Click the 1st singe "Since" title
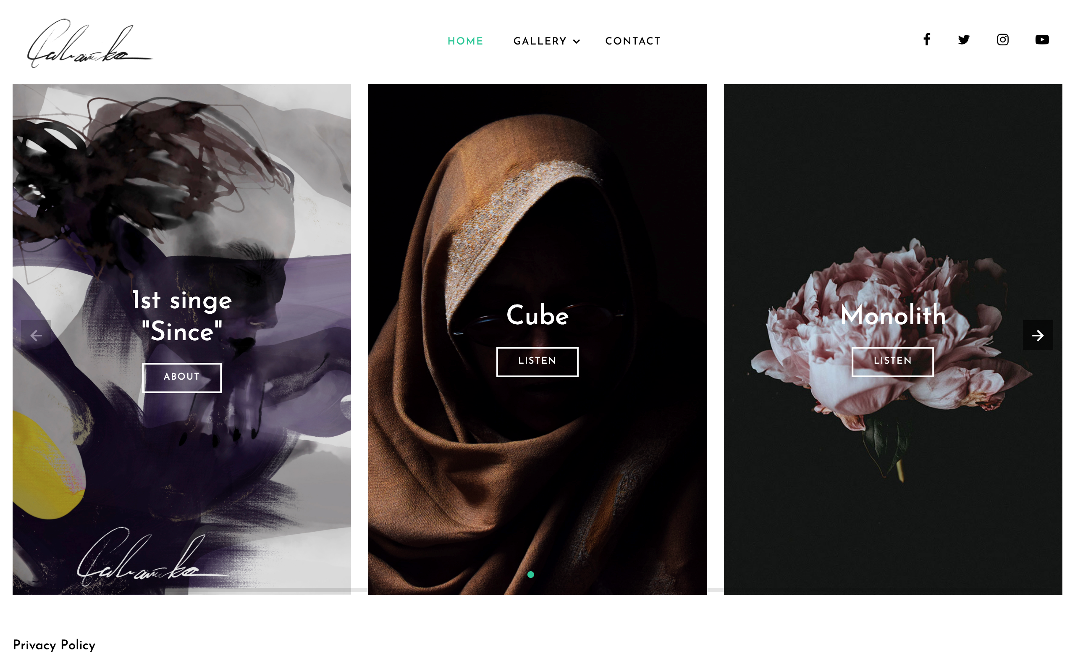Viewport: 1075px width, 672px height. pos(182,315)
